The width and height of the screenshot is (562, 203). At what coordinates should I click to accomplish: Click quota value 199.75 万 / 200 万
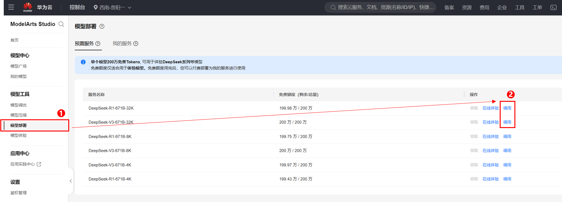296,136
